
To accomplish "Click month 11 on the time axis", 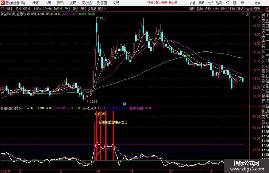I will click(x=132, y=171).
